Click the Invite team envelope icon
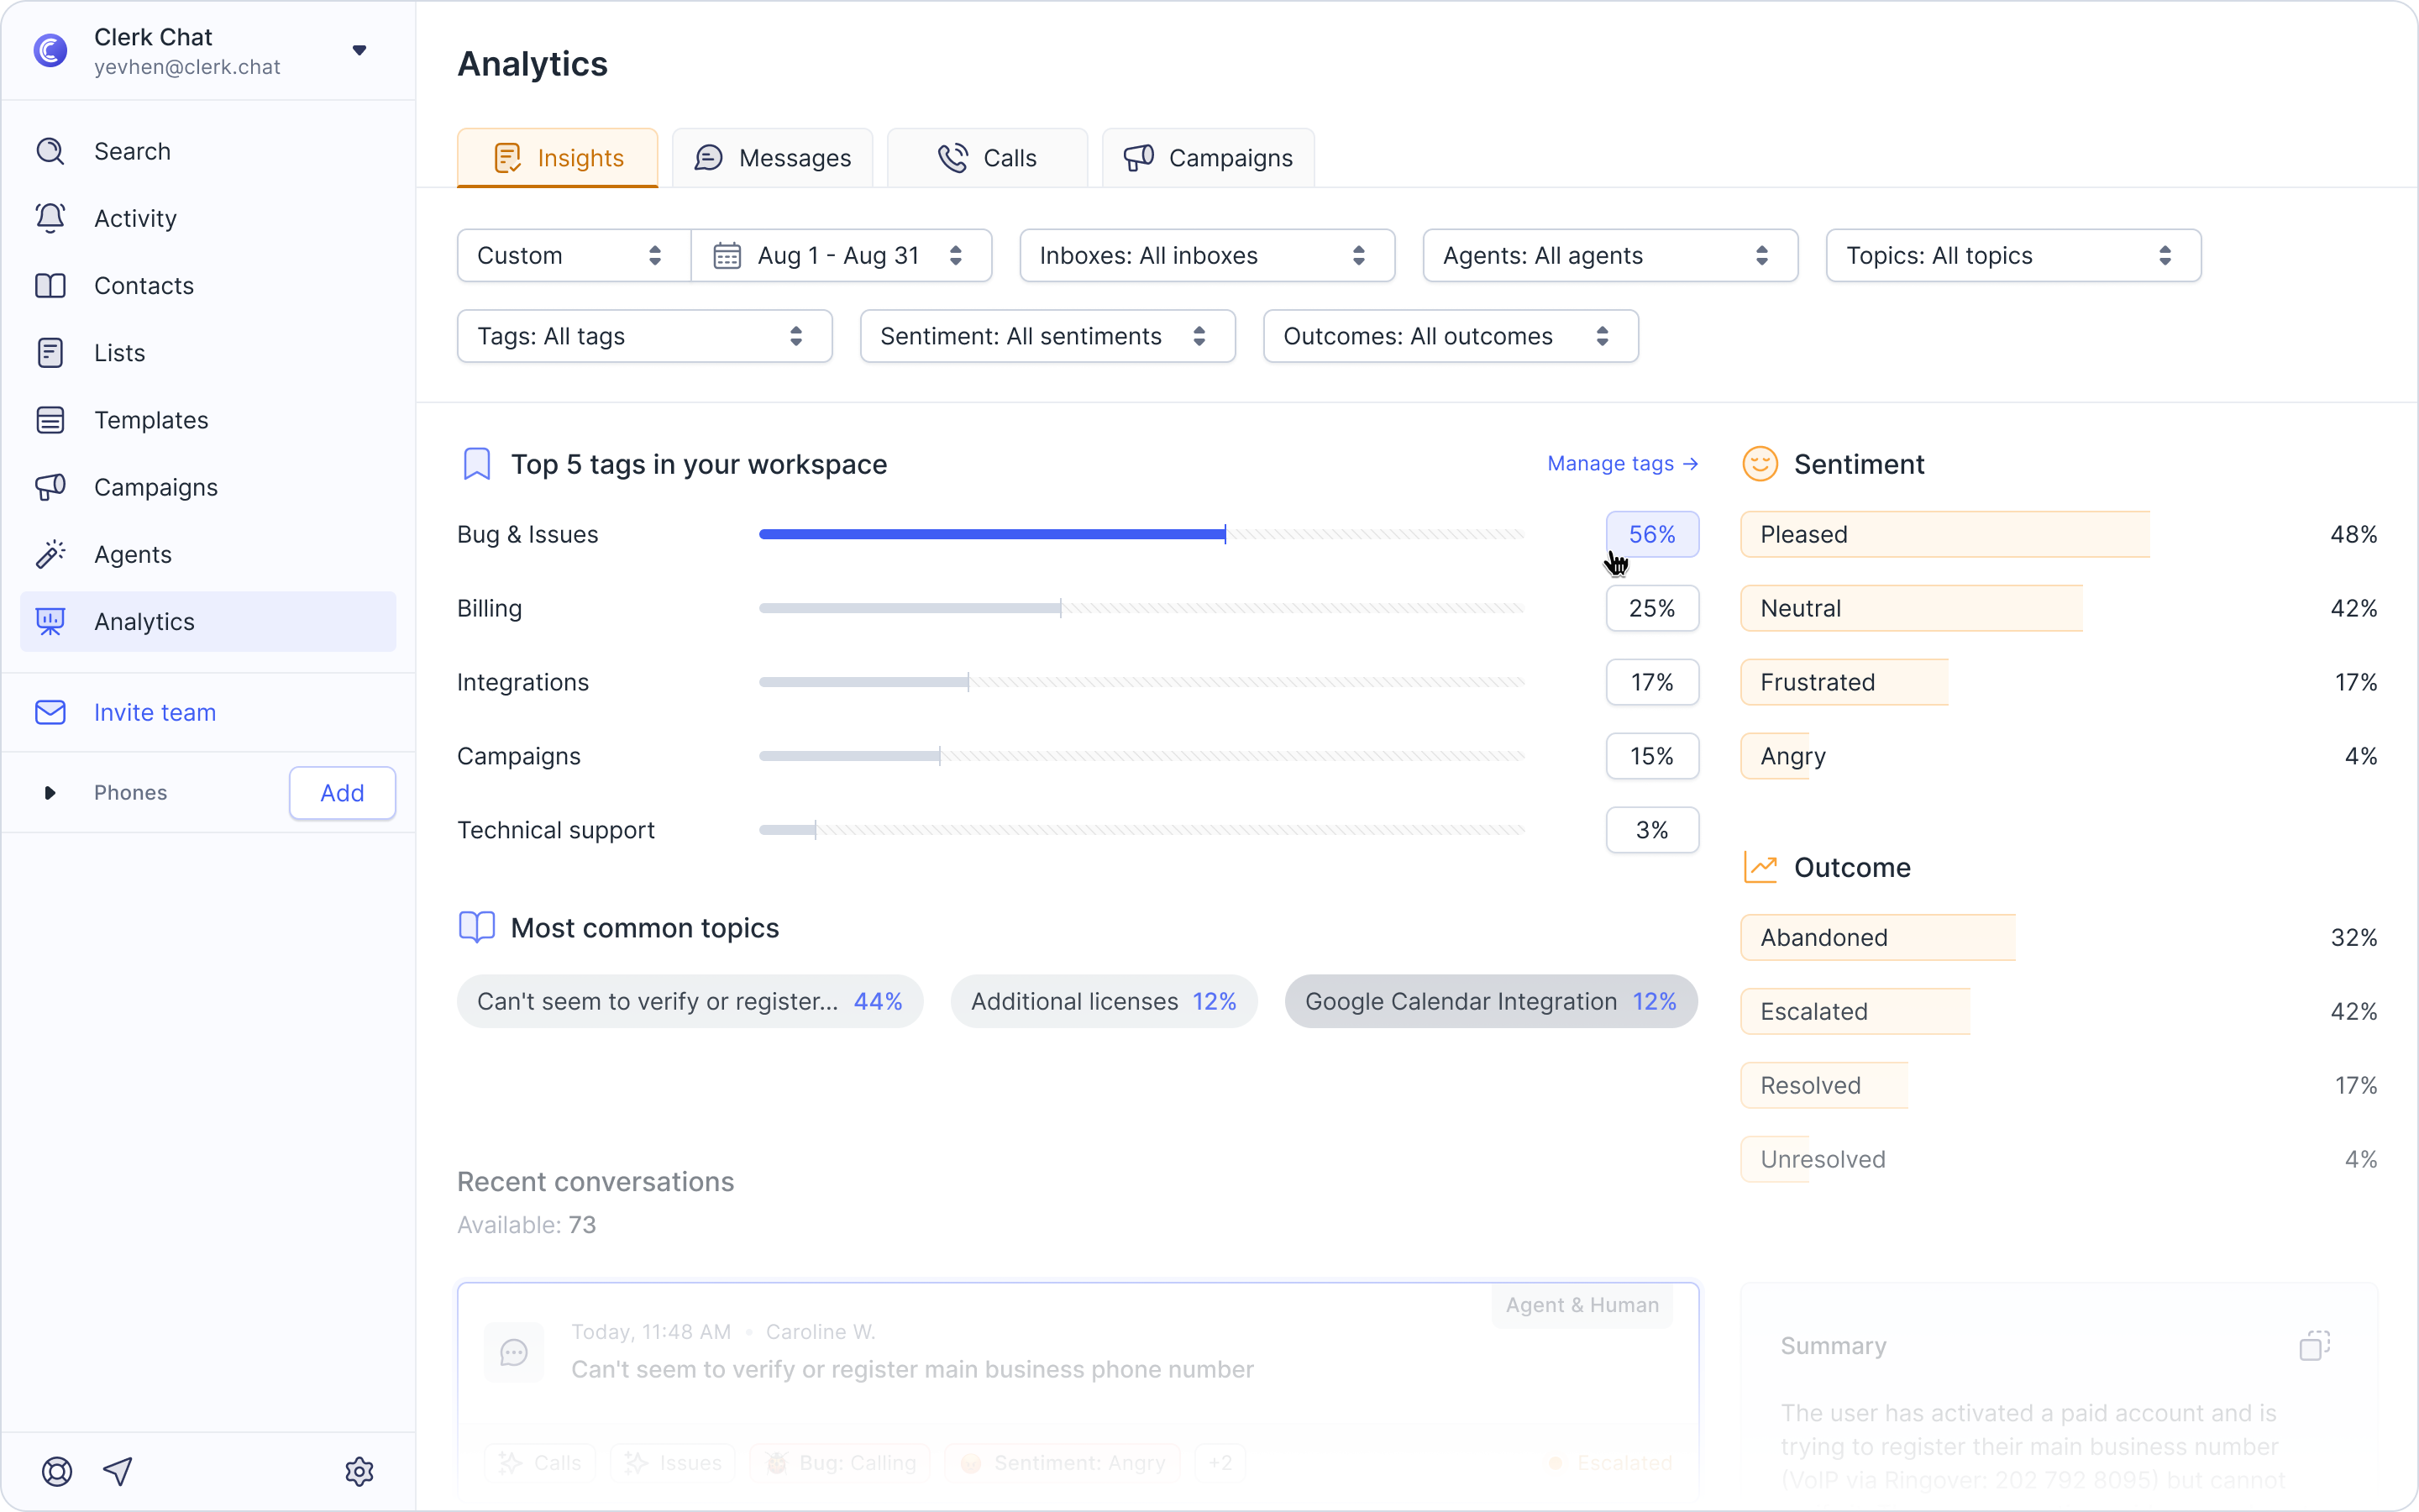 [x=51, y=712]
